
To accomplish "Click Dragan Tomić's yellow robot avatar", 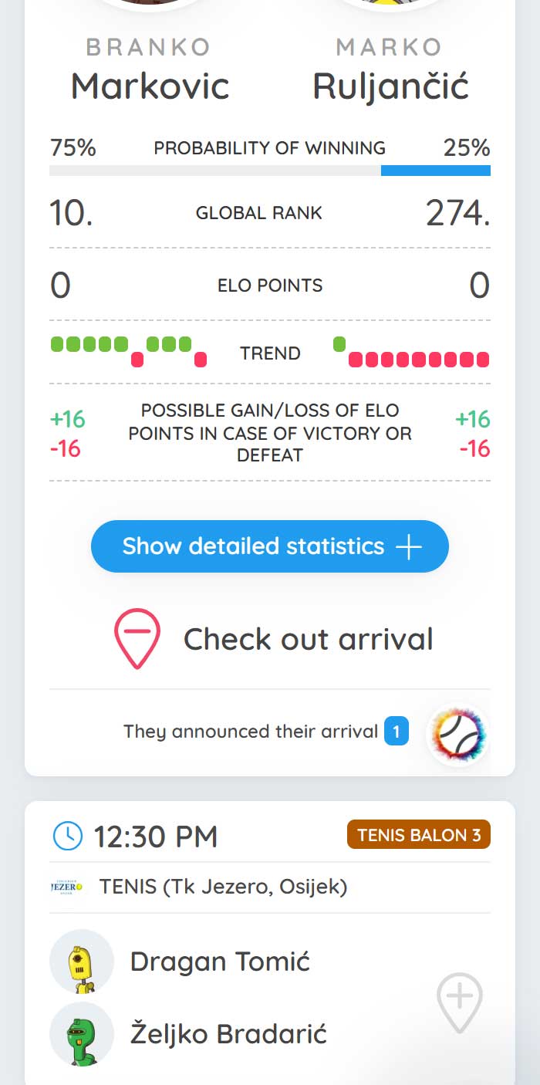I will 81,962.
